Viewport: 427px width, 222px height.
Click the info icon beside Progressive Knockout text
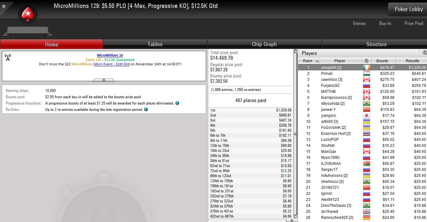(177, 103)
